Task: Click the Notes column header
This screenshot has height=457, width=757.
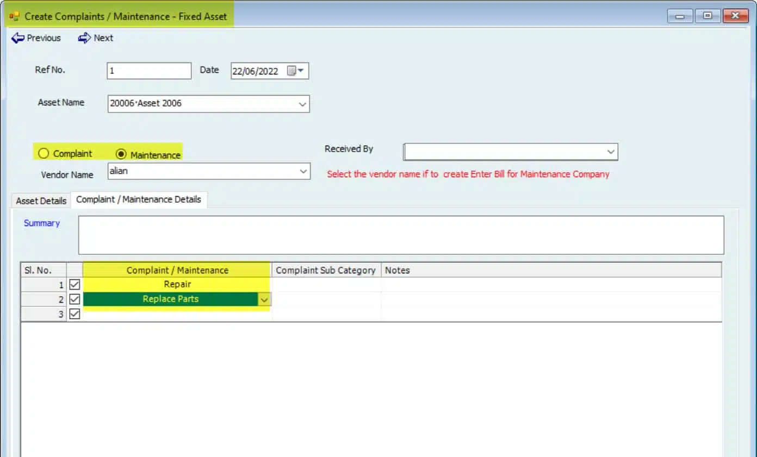Action: (x=551, y=270)
